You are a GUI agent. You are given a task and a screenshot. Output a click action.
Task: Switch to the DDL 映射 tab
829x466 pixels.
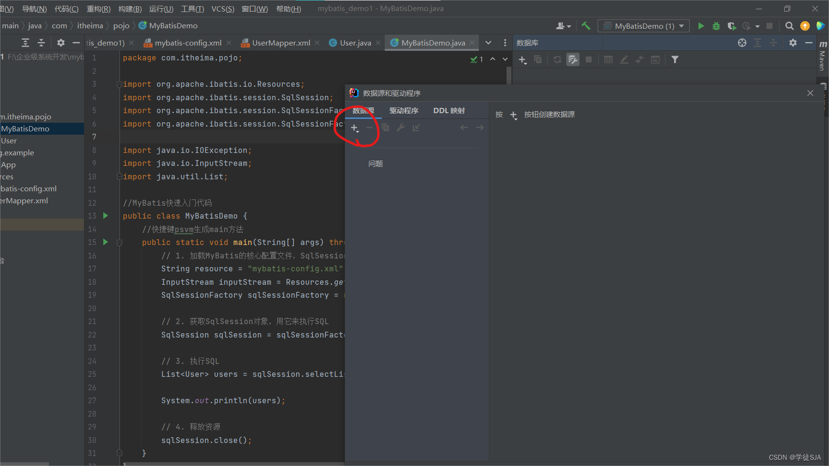click(449, 111)
